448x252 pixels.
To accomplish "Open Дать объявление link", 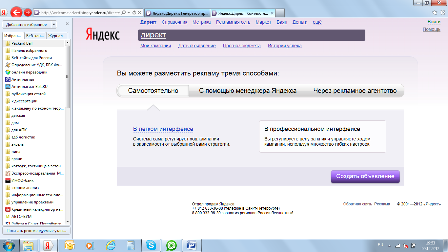I will (x=197, y=46).
